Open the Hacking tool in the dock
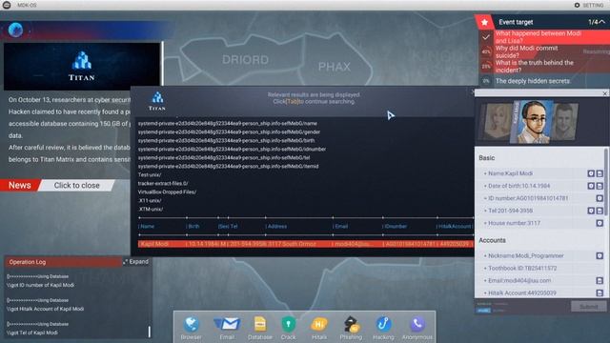Viewport: 610px width, 343px height. 383,328
